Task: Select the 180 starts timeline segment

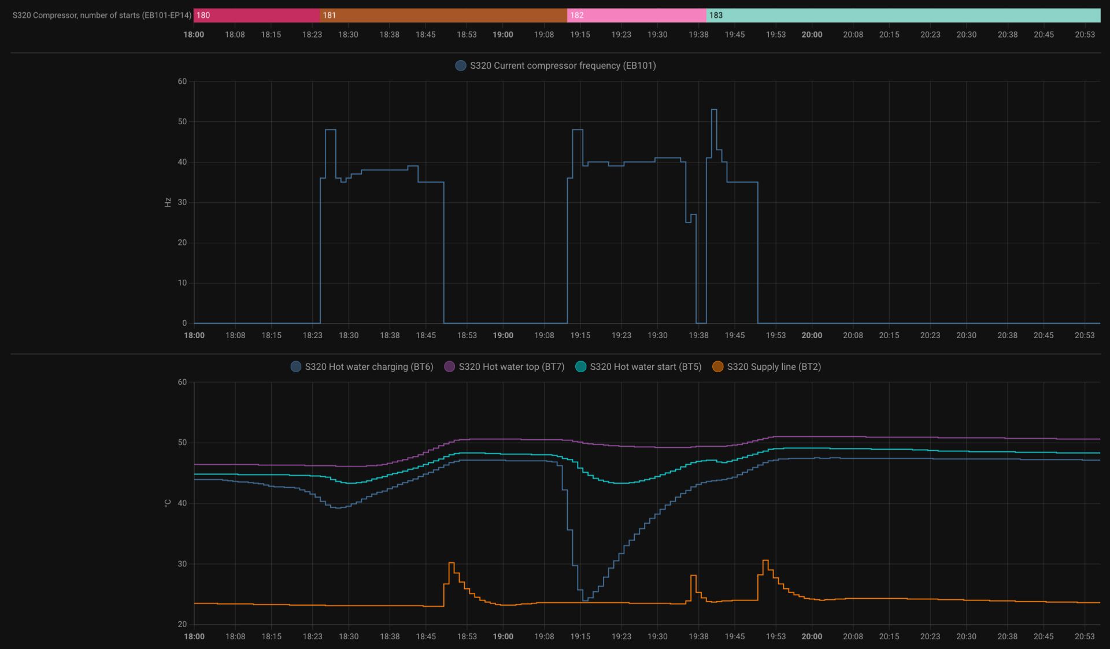Action: [257, 16]
